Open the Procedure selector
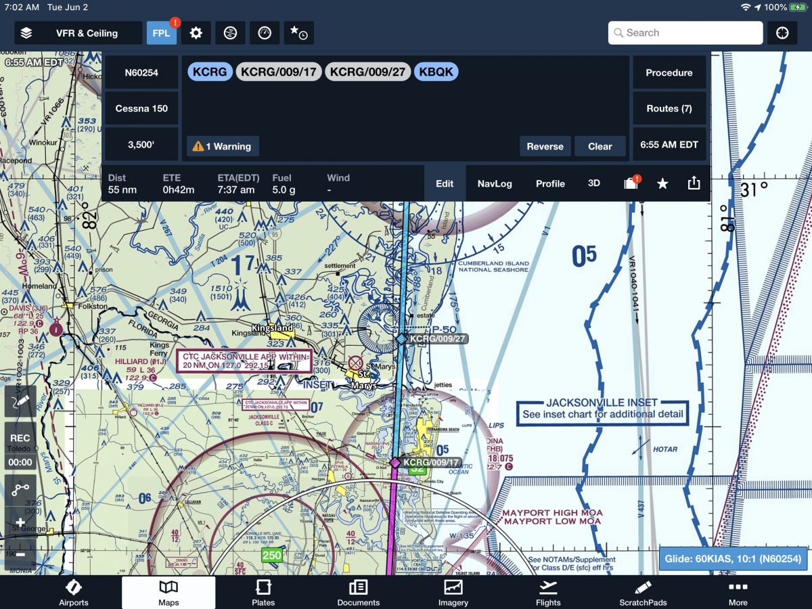The width and height of the screenshot is (812, 609). pos(669,72)
